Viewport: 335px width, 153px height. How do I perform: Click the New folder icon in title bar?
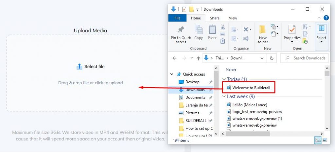coord(191,9)
